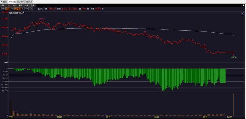The width and height of the screenshot is (246, 119).
Task: Click the 0% baseline axis label
Action: tap(6, 62)
